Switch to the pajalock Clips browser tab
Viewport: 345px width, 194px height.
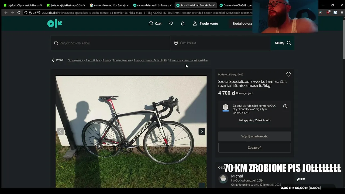(23, 5)
